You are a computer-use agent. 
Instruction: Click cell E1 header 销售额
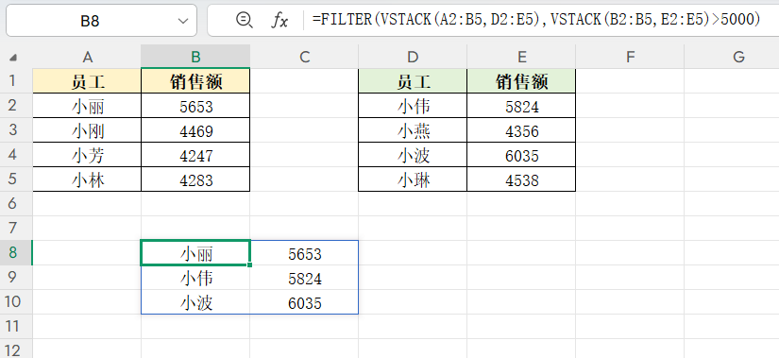click(x=521, y=81)
